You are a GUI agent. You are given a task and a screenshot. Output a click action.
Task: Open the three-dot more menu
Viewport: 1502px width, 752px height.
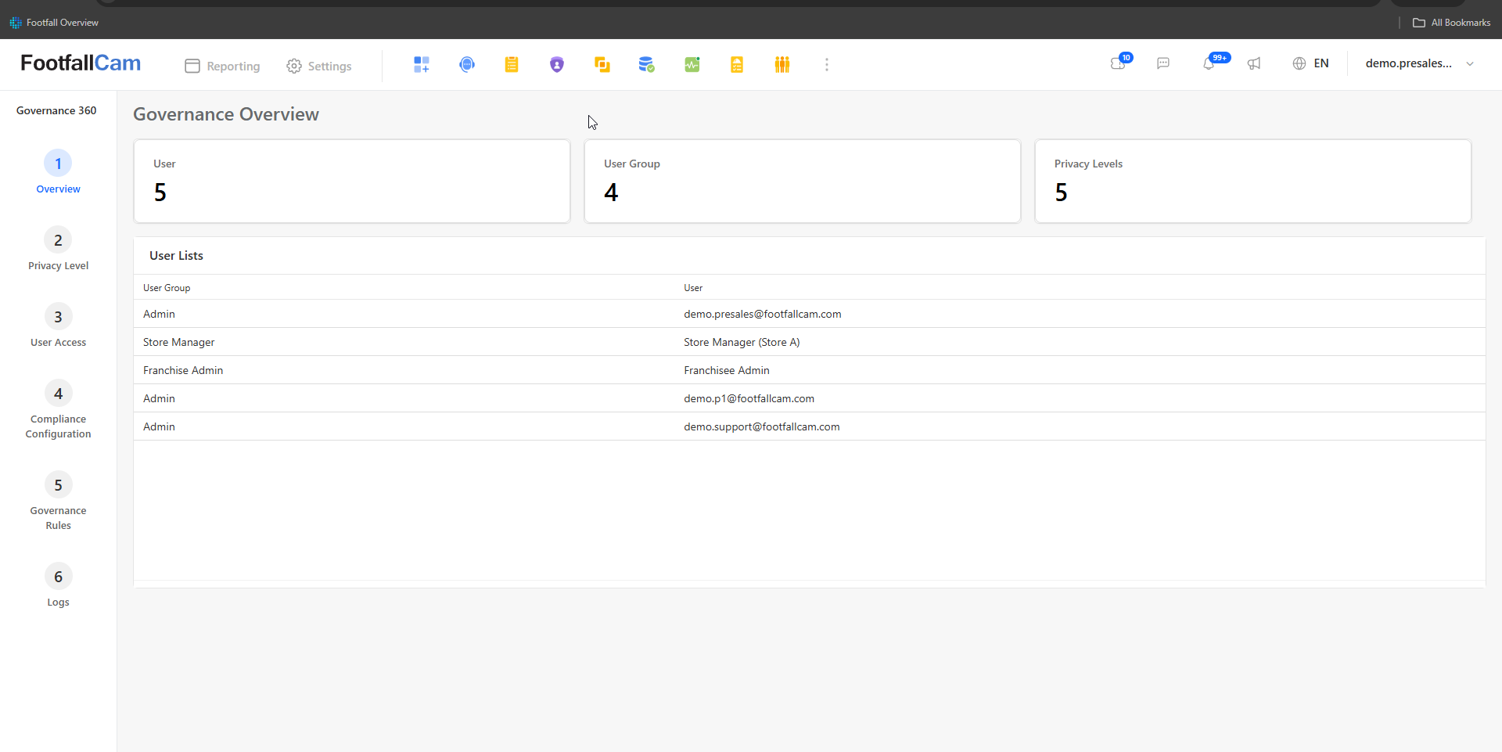click(x=827, y=64)
